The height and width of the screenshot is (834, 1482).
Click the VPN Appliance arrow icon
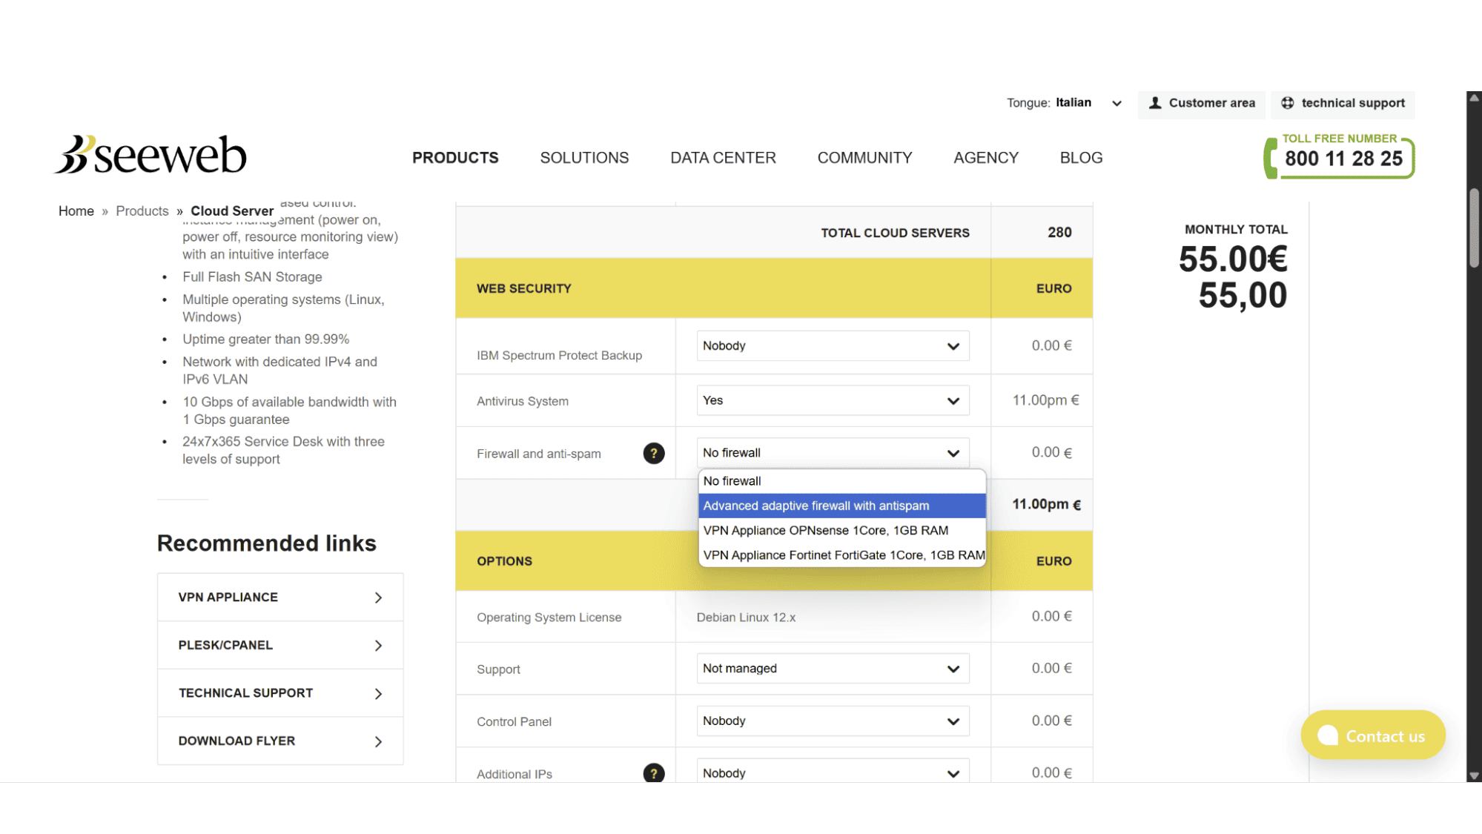378,598
